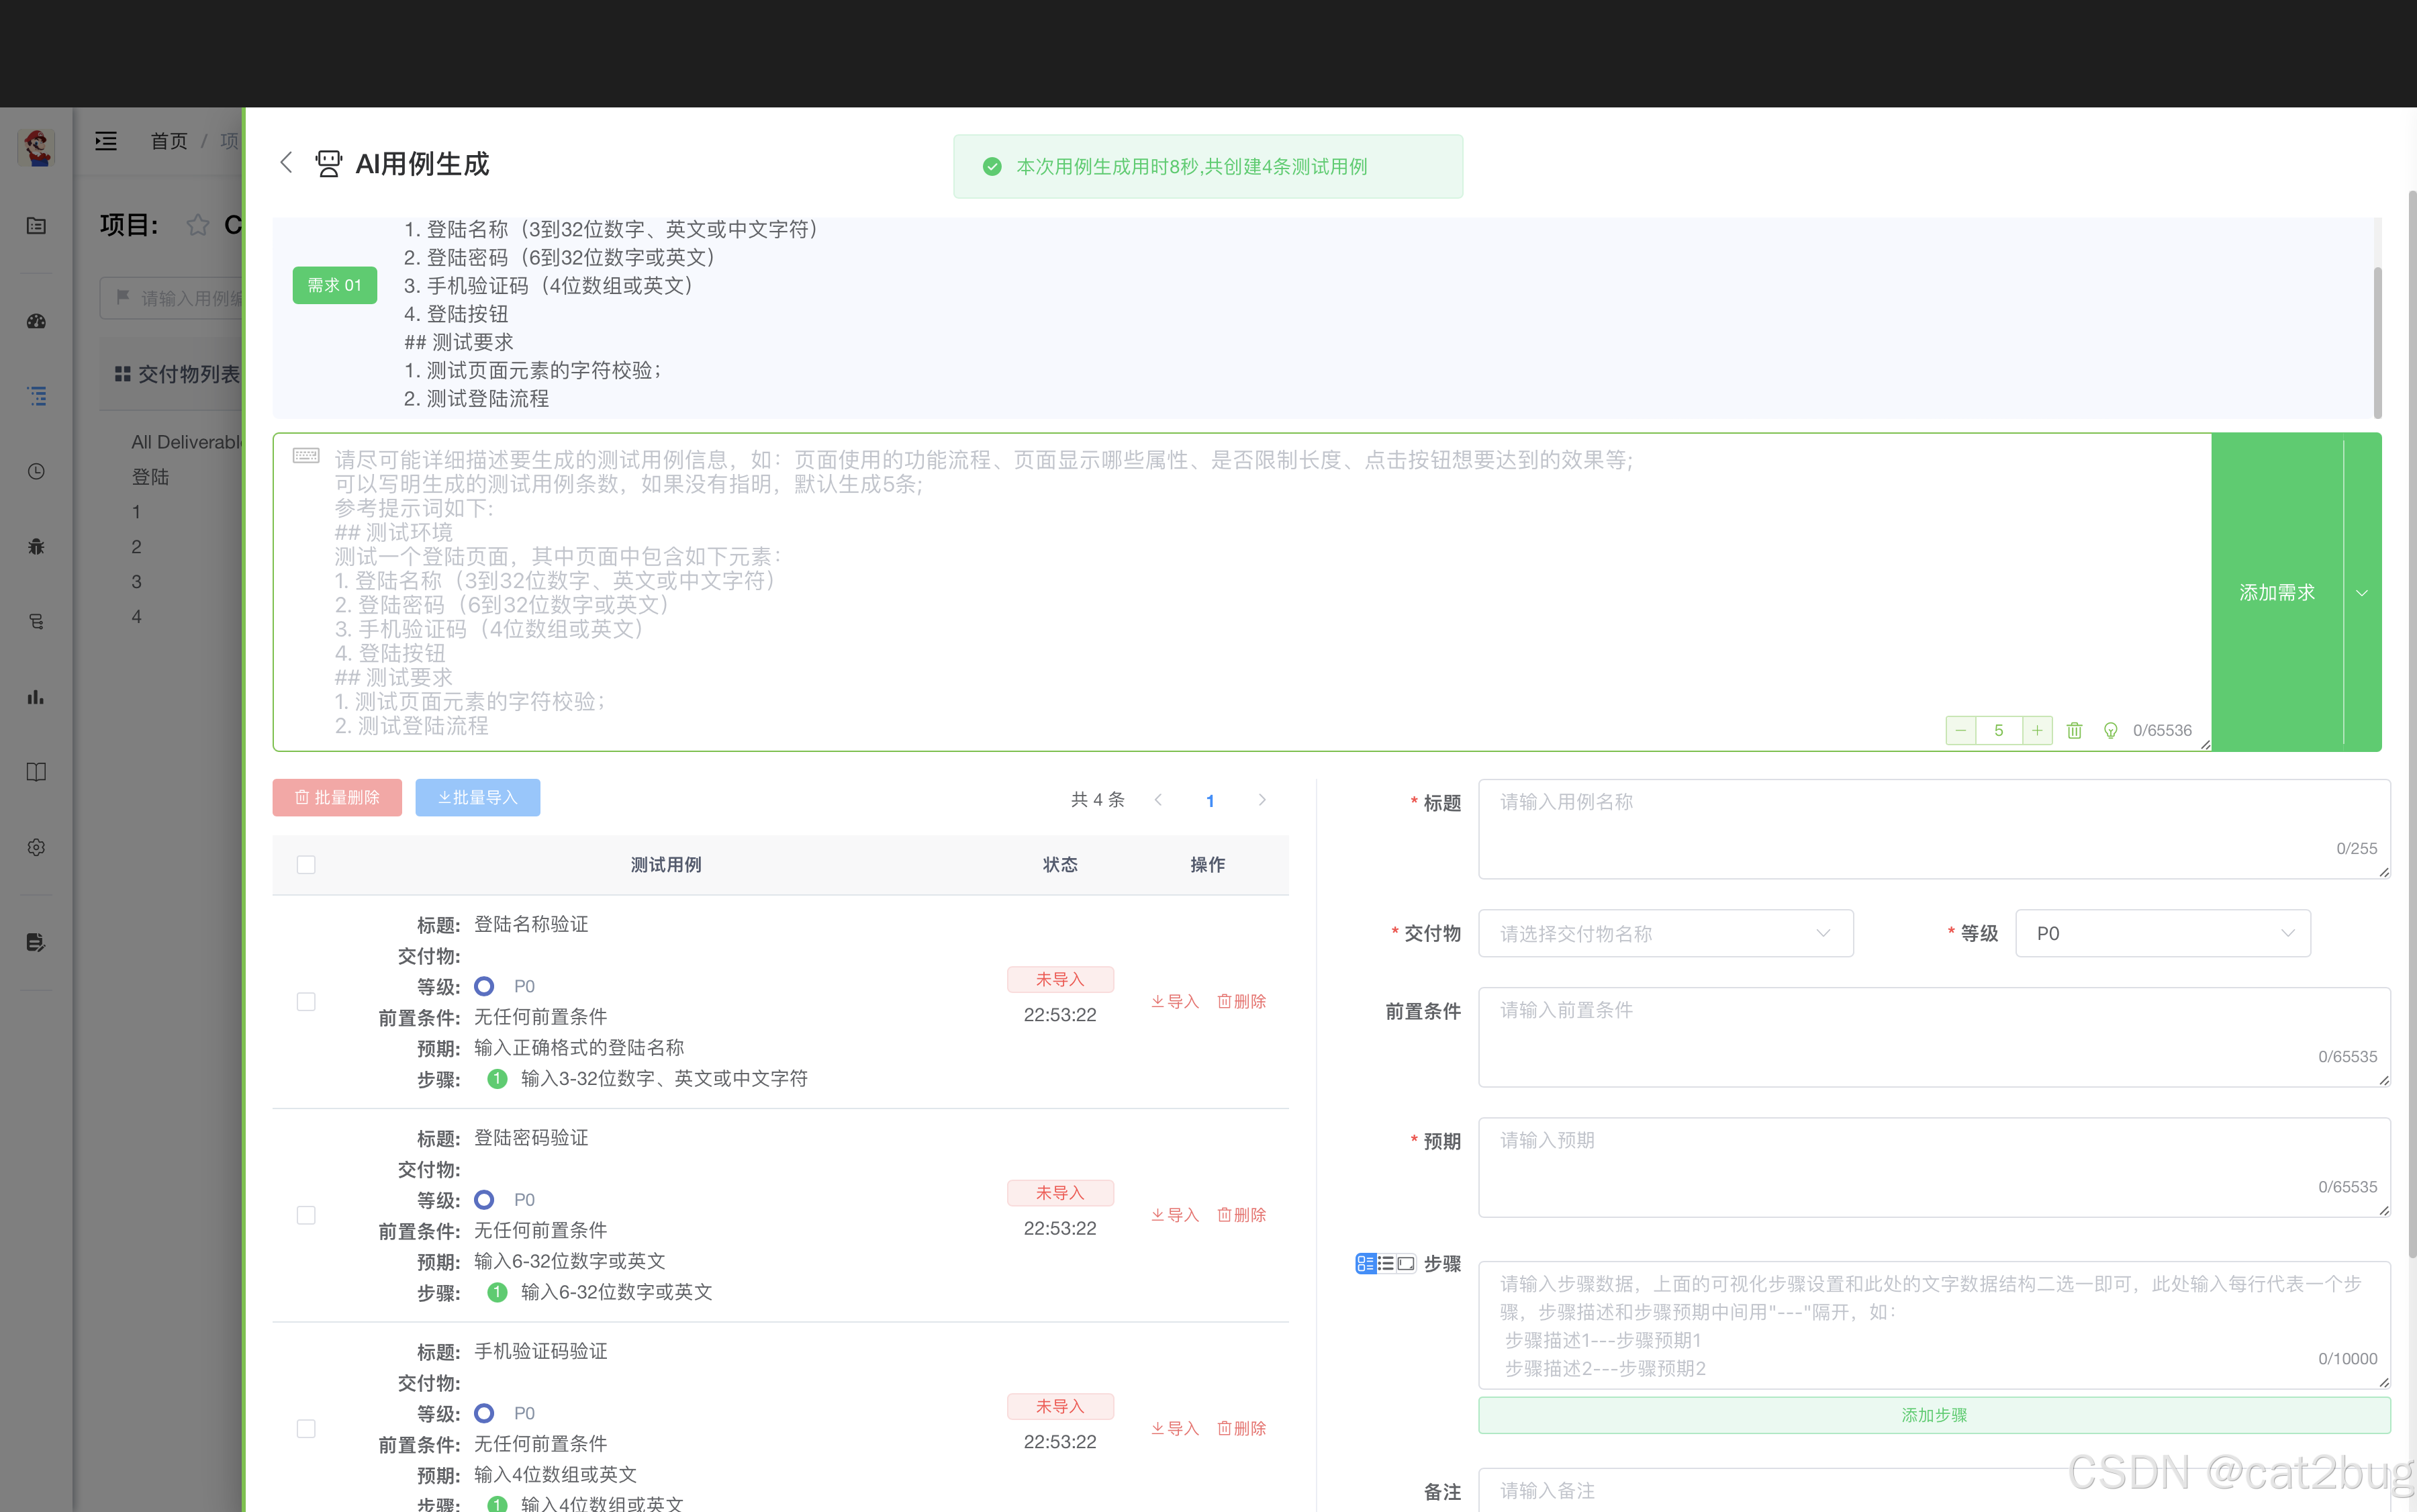Increase case count with plus stepper
The image size is (2417, 1512).
(x=2037, y=730)
